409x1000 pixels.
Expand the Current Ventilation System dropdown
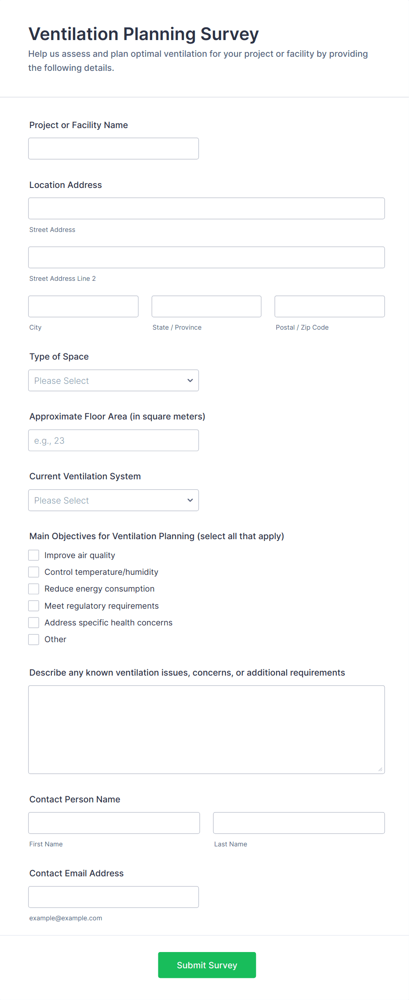(x=113, y=500)
